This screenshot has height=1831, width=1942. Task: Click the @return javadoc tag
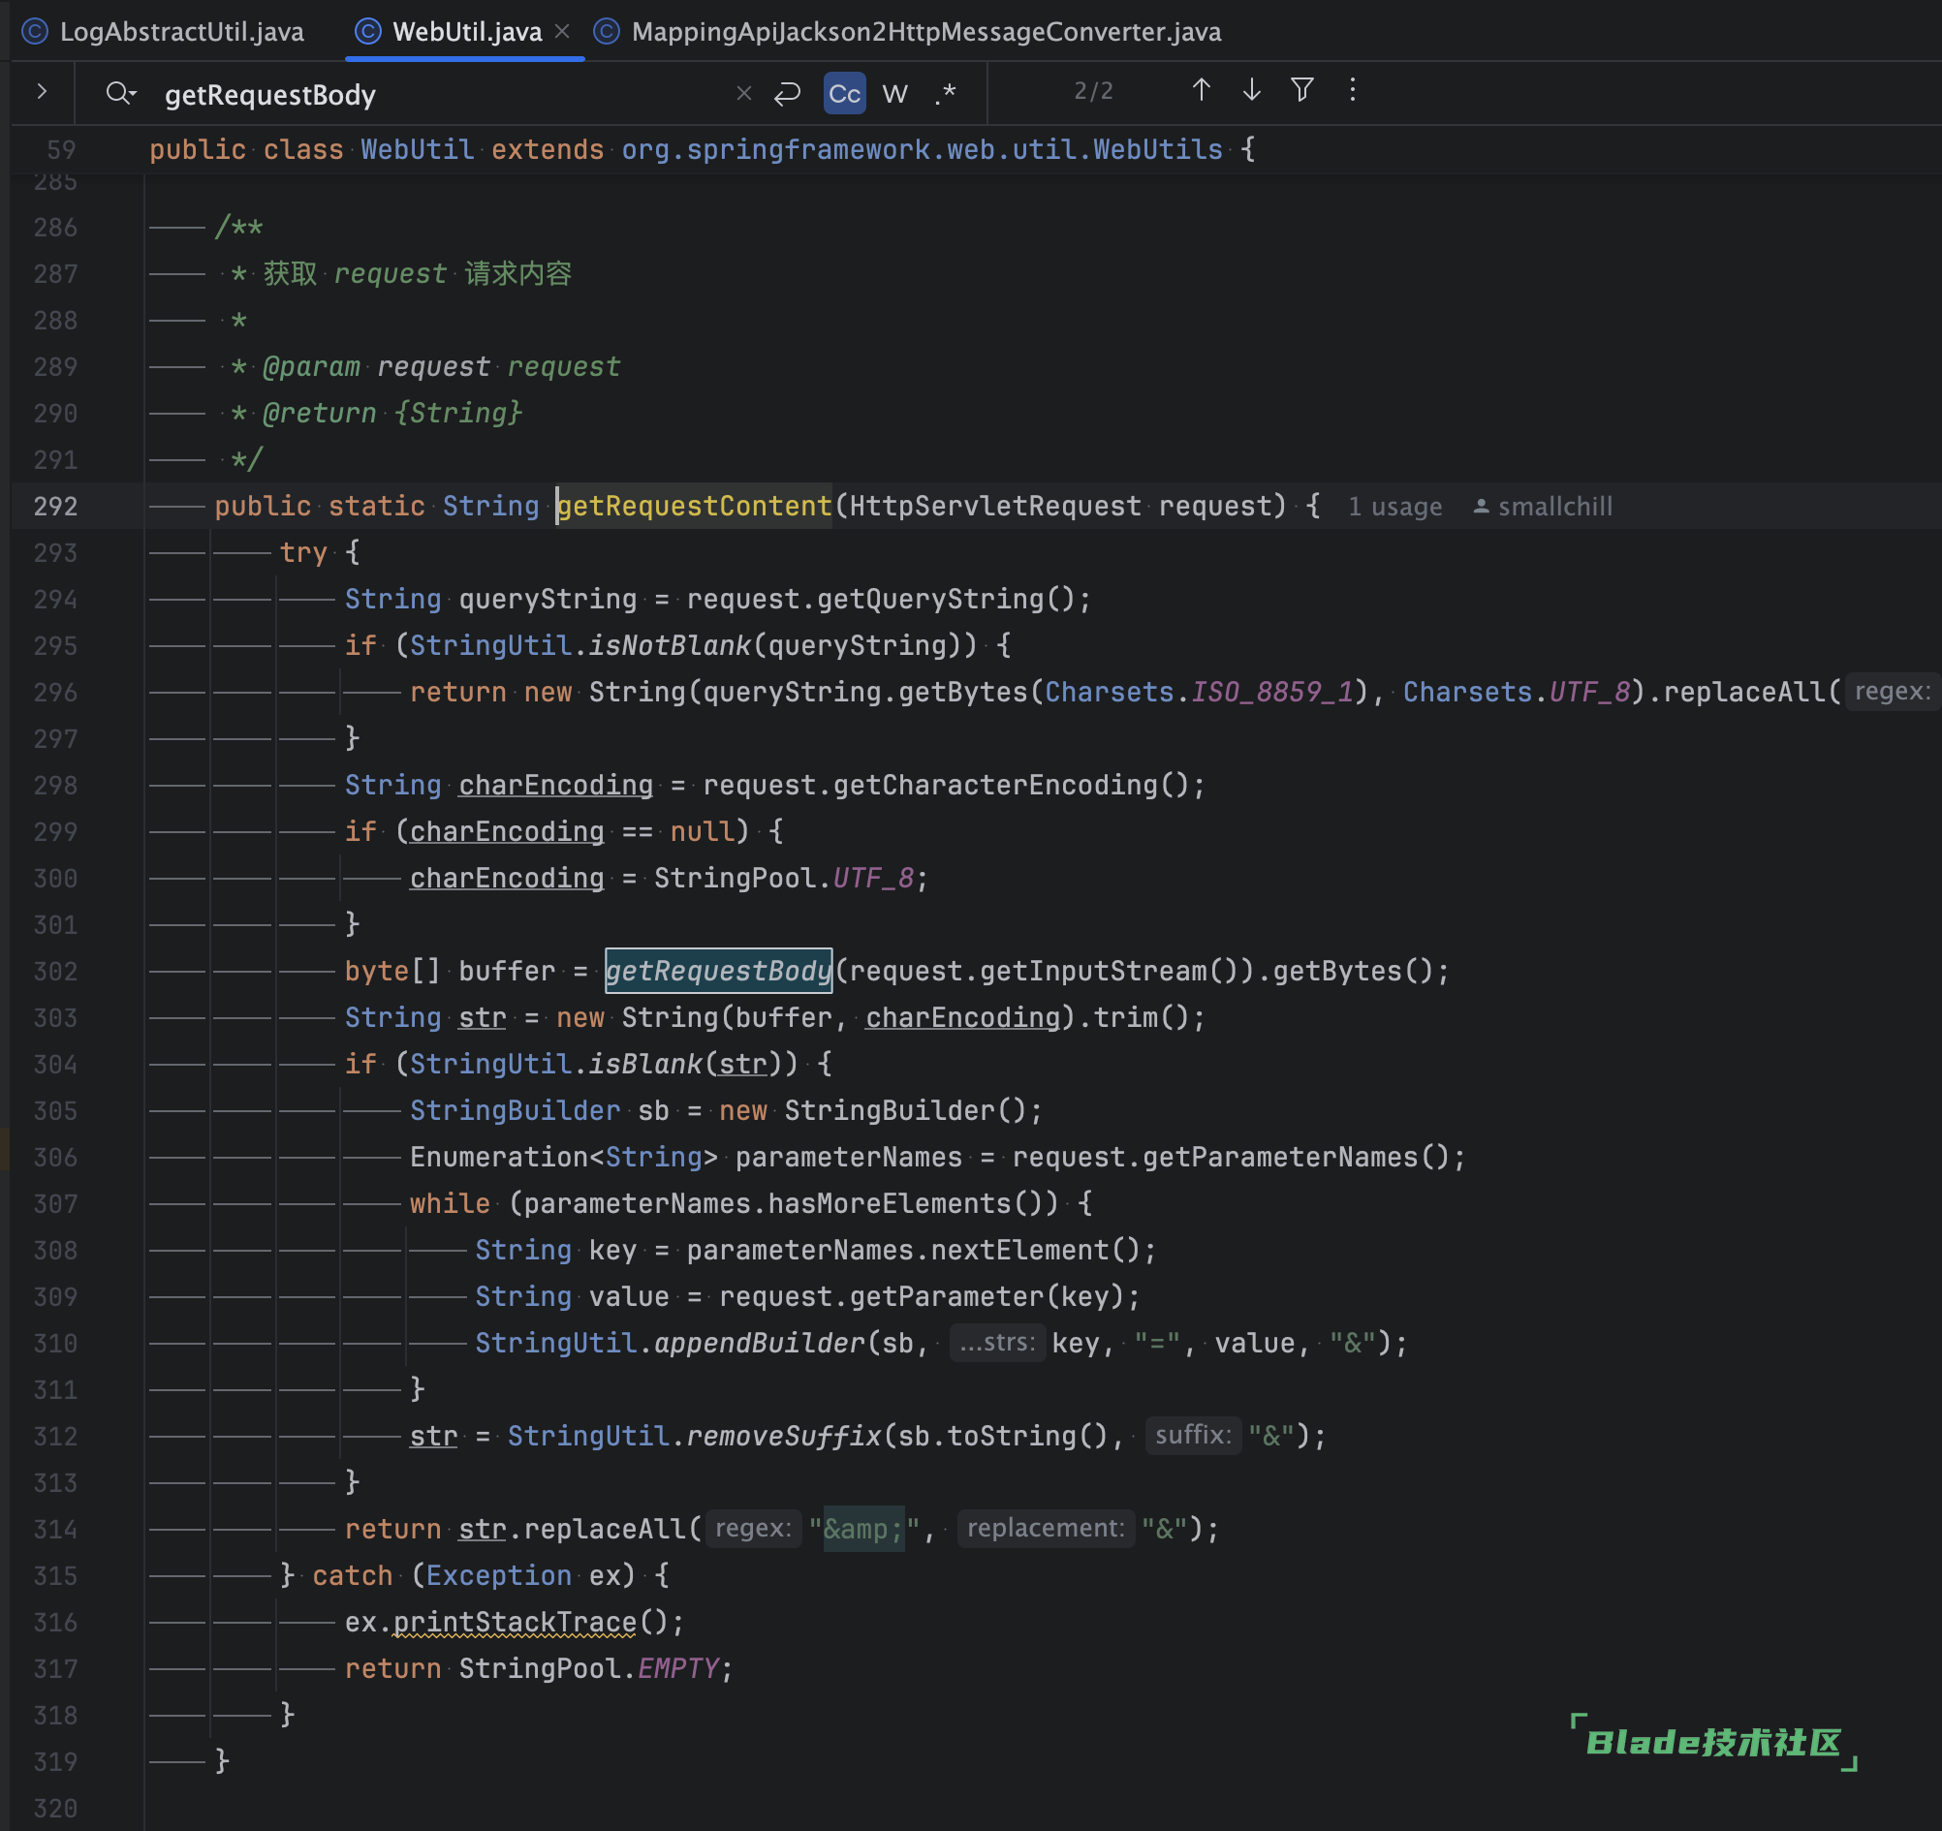click(x=320, y=412)
